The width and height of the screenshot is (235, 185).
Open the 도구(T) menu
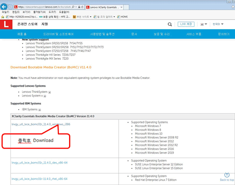click(52, 12)
